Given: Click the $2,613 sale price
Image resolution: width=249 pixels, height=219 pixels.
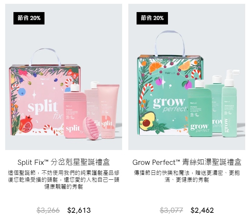Looking at the screenshot, I should coord(79,210).
